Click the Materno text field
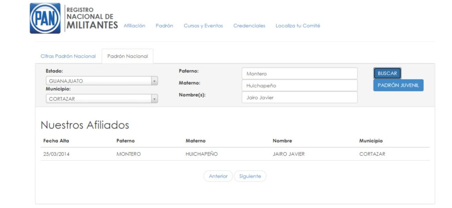 [299, 86]
